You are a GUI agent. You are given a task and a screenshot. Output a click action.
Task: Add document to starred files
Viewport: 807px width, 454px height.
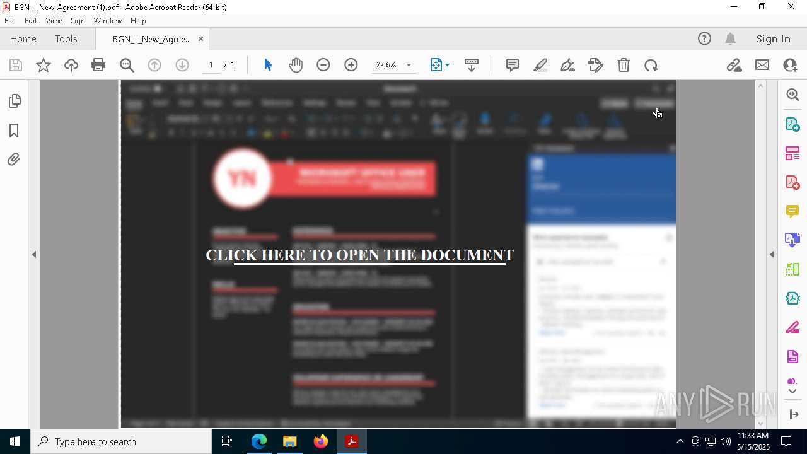pos(44,65)
